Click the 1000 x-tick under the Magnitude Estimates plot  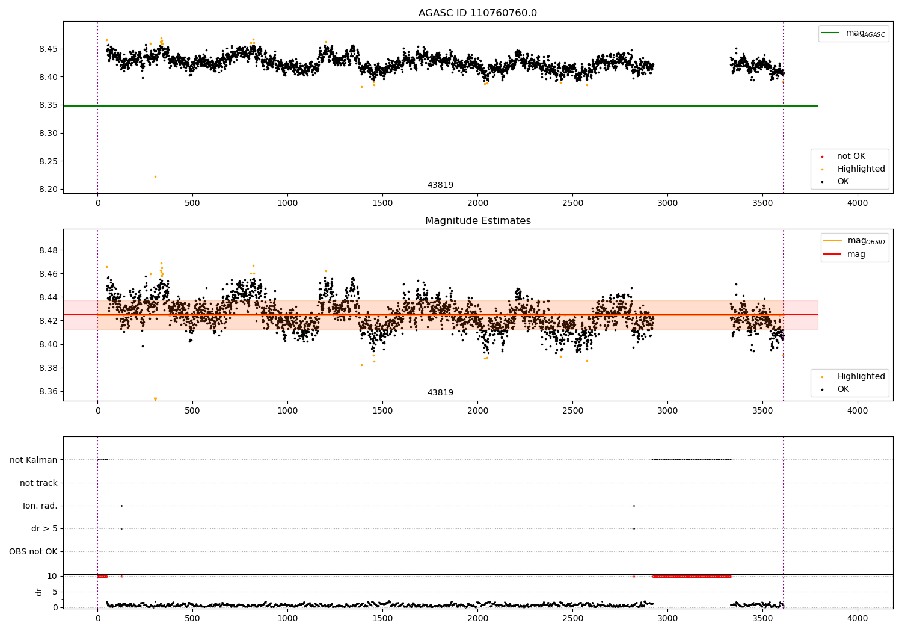pos(287,410)
